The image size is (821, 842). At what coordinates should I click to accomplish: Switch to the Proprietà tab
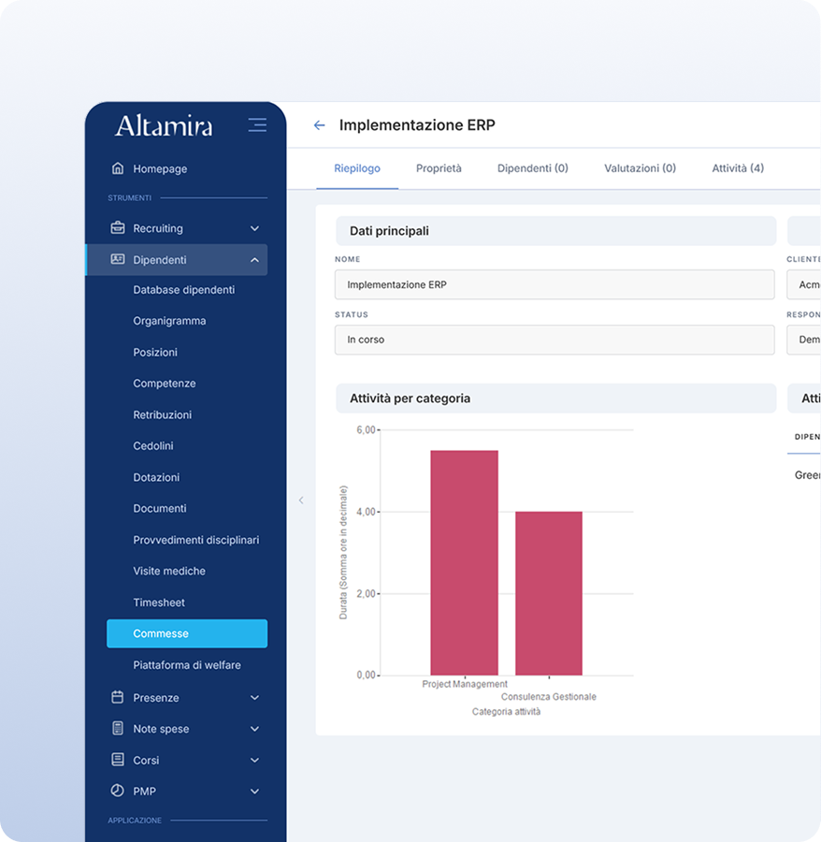(x=439, y=168)
